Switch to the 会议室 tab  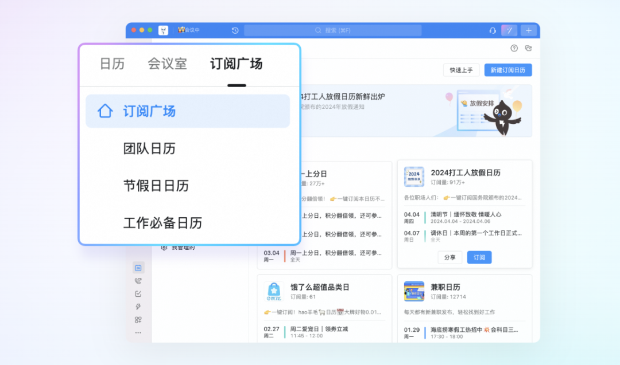coord(167,64)
